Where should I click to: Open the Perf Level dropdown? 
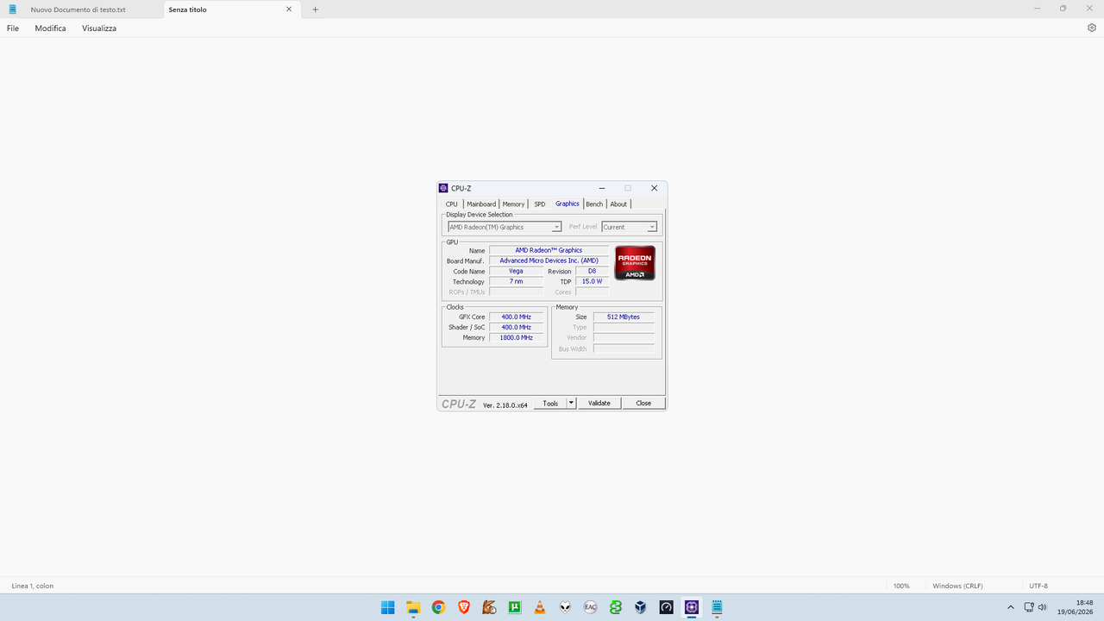[x=630, y=227]
